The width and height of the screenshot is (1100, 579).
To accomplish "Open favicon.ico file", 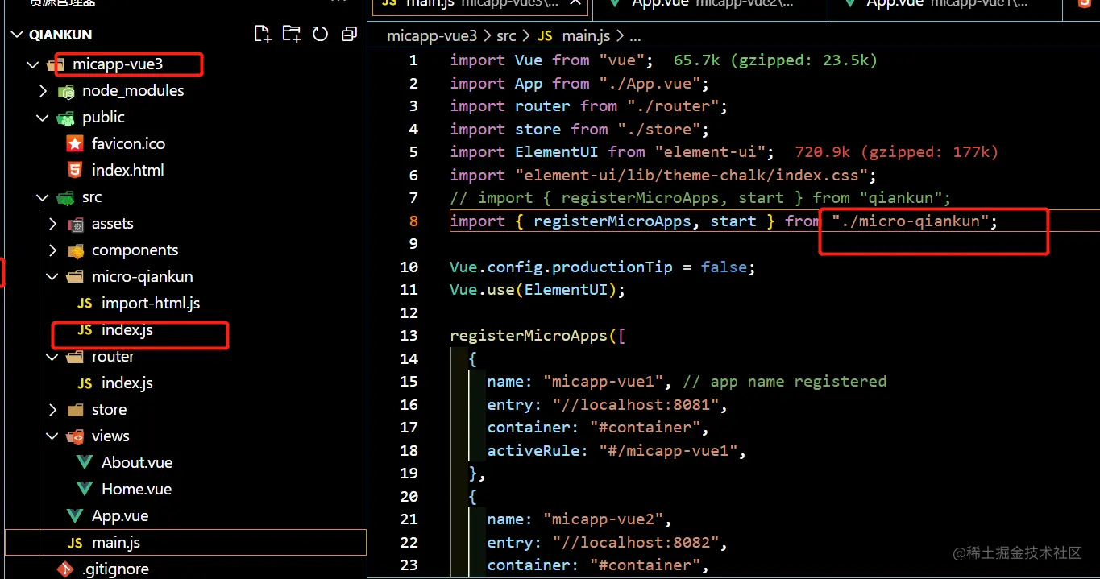I will (128, 143).
